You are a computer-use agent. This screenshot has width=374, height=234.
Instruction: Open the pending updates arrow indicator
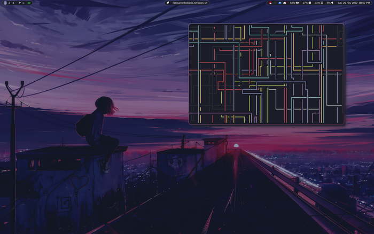point(21,3)
